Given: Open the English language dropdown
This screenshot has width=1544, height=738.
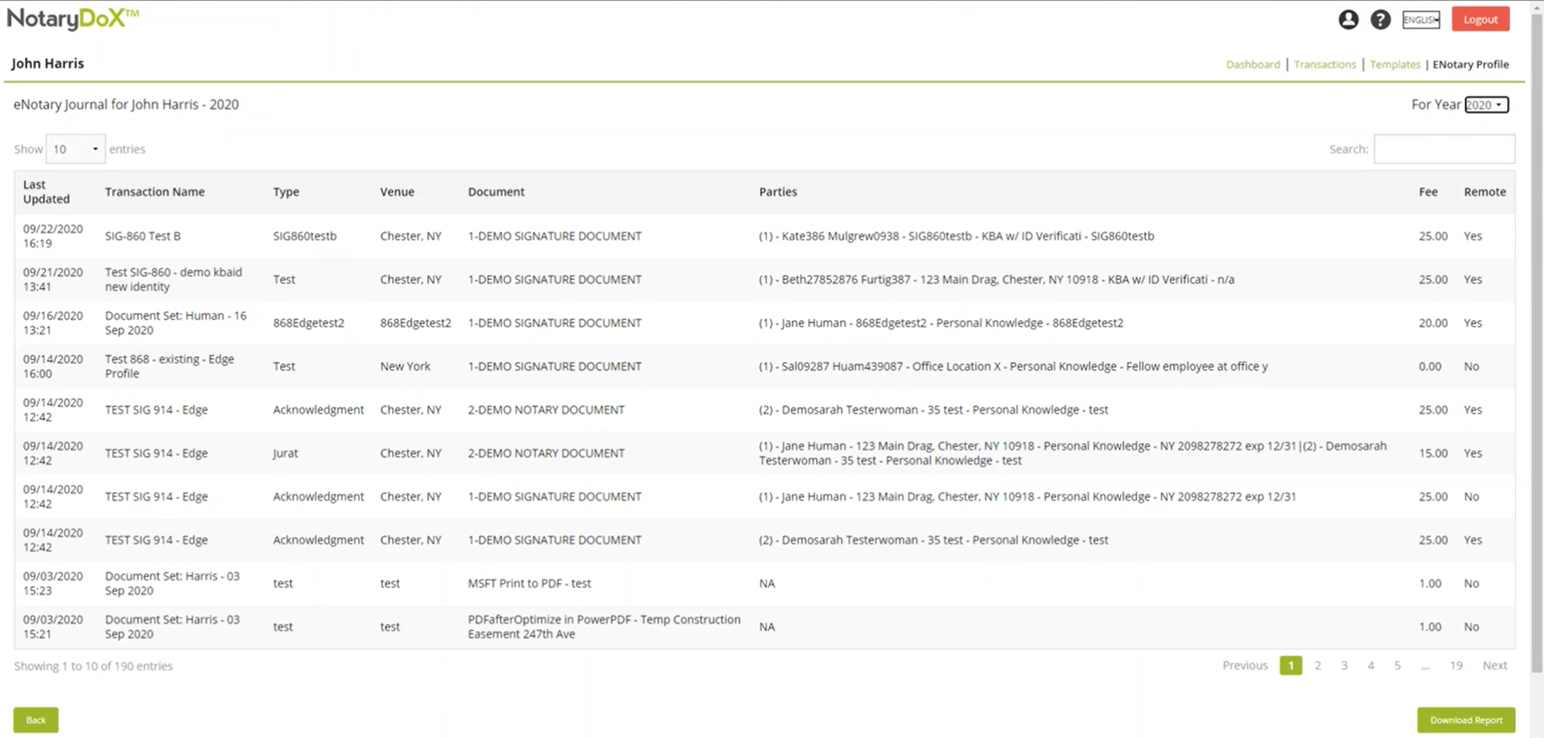Looking at the screenshot, I should [x=1421, y=20].
